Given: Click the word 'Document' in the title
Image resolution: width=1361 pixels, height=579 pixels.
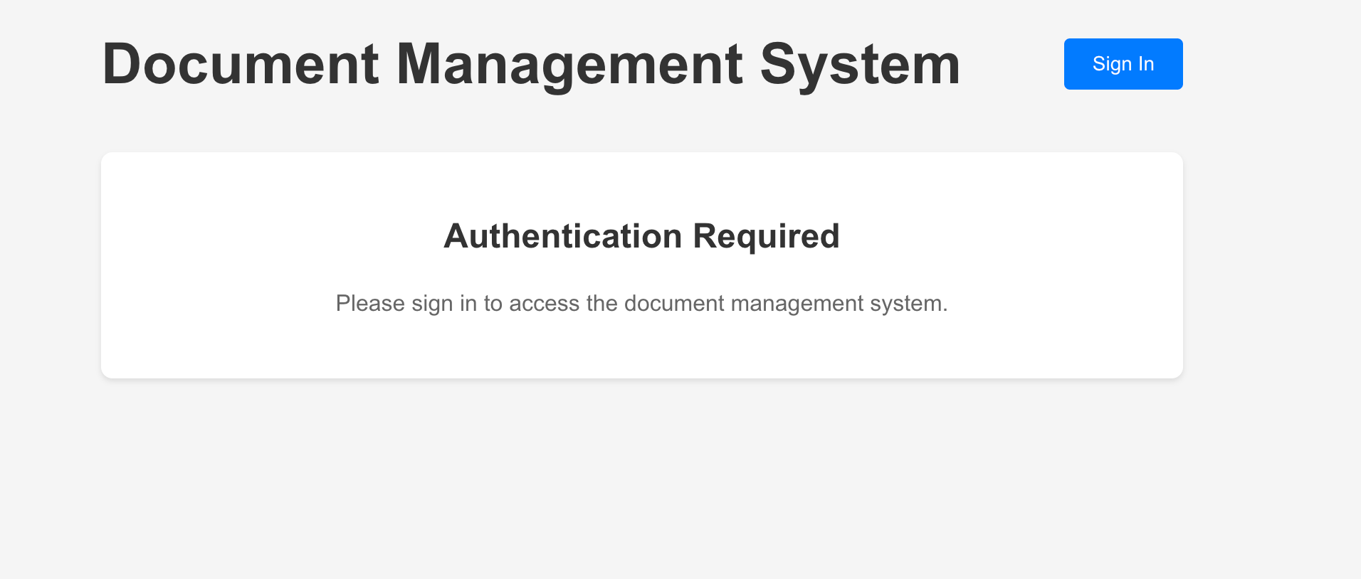Looking at the screenshot, I should coord(241,65).
